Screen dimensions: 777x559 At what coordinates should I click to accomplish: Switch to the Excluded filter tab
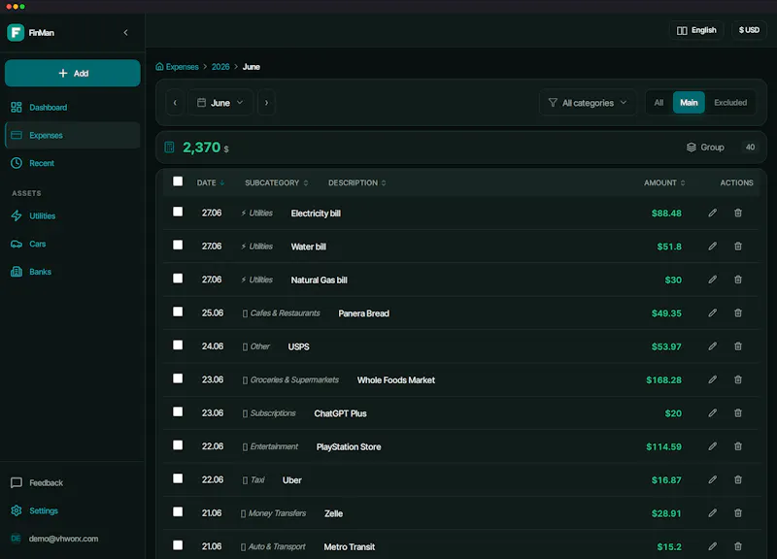coord(730,103)
